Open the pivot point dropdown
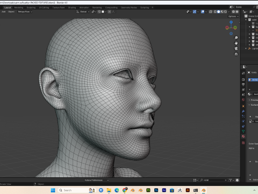Image resolution: width=258 pixels, height=194 pixels. [x=94, y=12]
